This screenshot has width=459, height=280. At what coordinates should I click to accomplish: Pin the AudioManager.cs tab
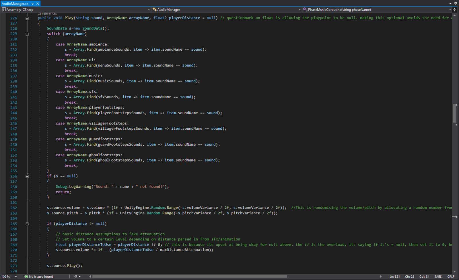[32, 4]
